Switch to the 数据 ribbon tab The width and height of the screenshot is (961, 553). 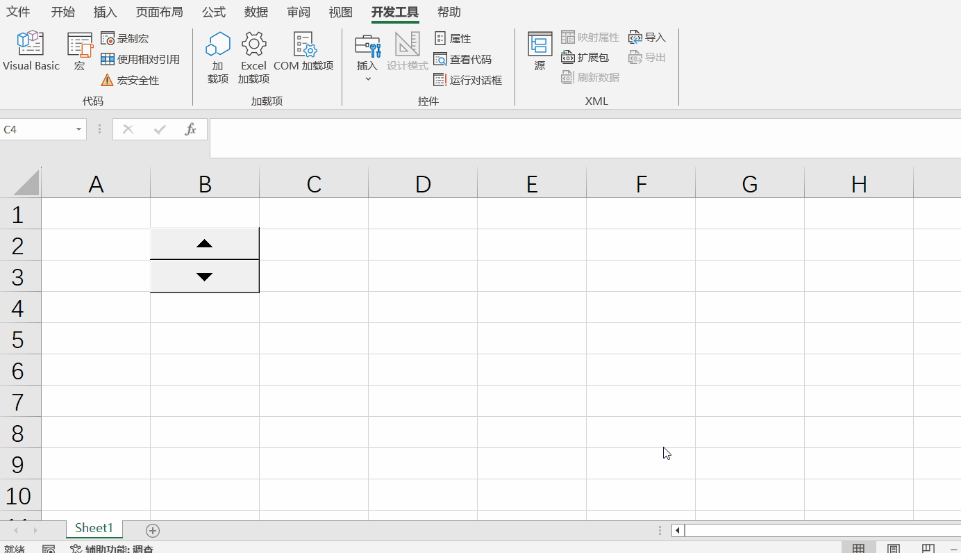coord(255,12)
